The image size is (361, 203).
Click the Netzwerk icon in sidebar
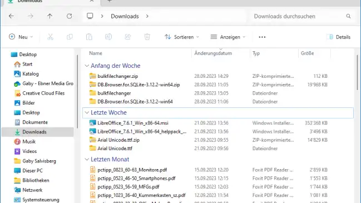[x=17, y=190]
